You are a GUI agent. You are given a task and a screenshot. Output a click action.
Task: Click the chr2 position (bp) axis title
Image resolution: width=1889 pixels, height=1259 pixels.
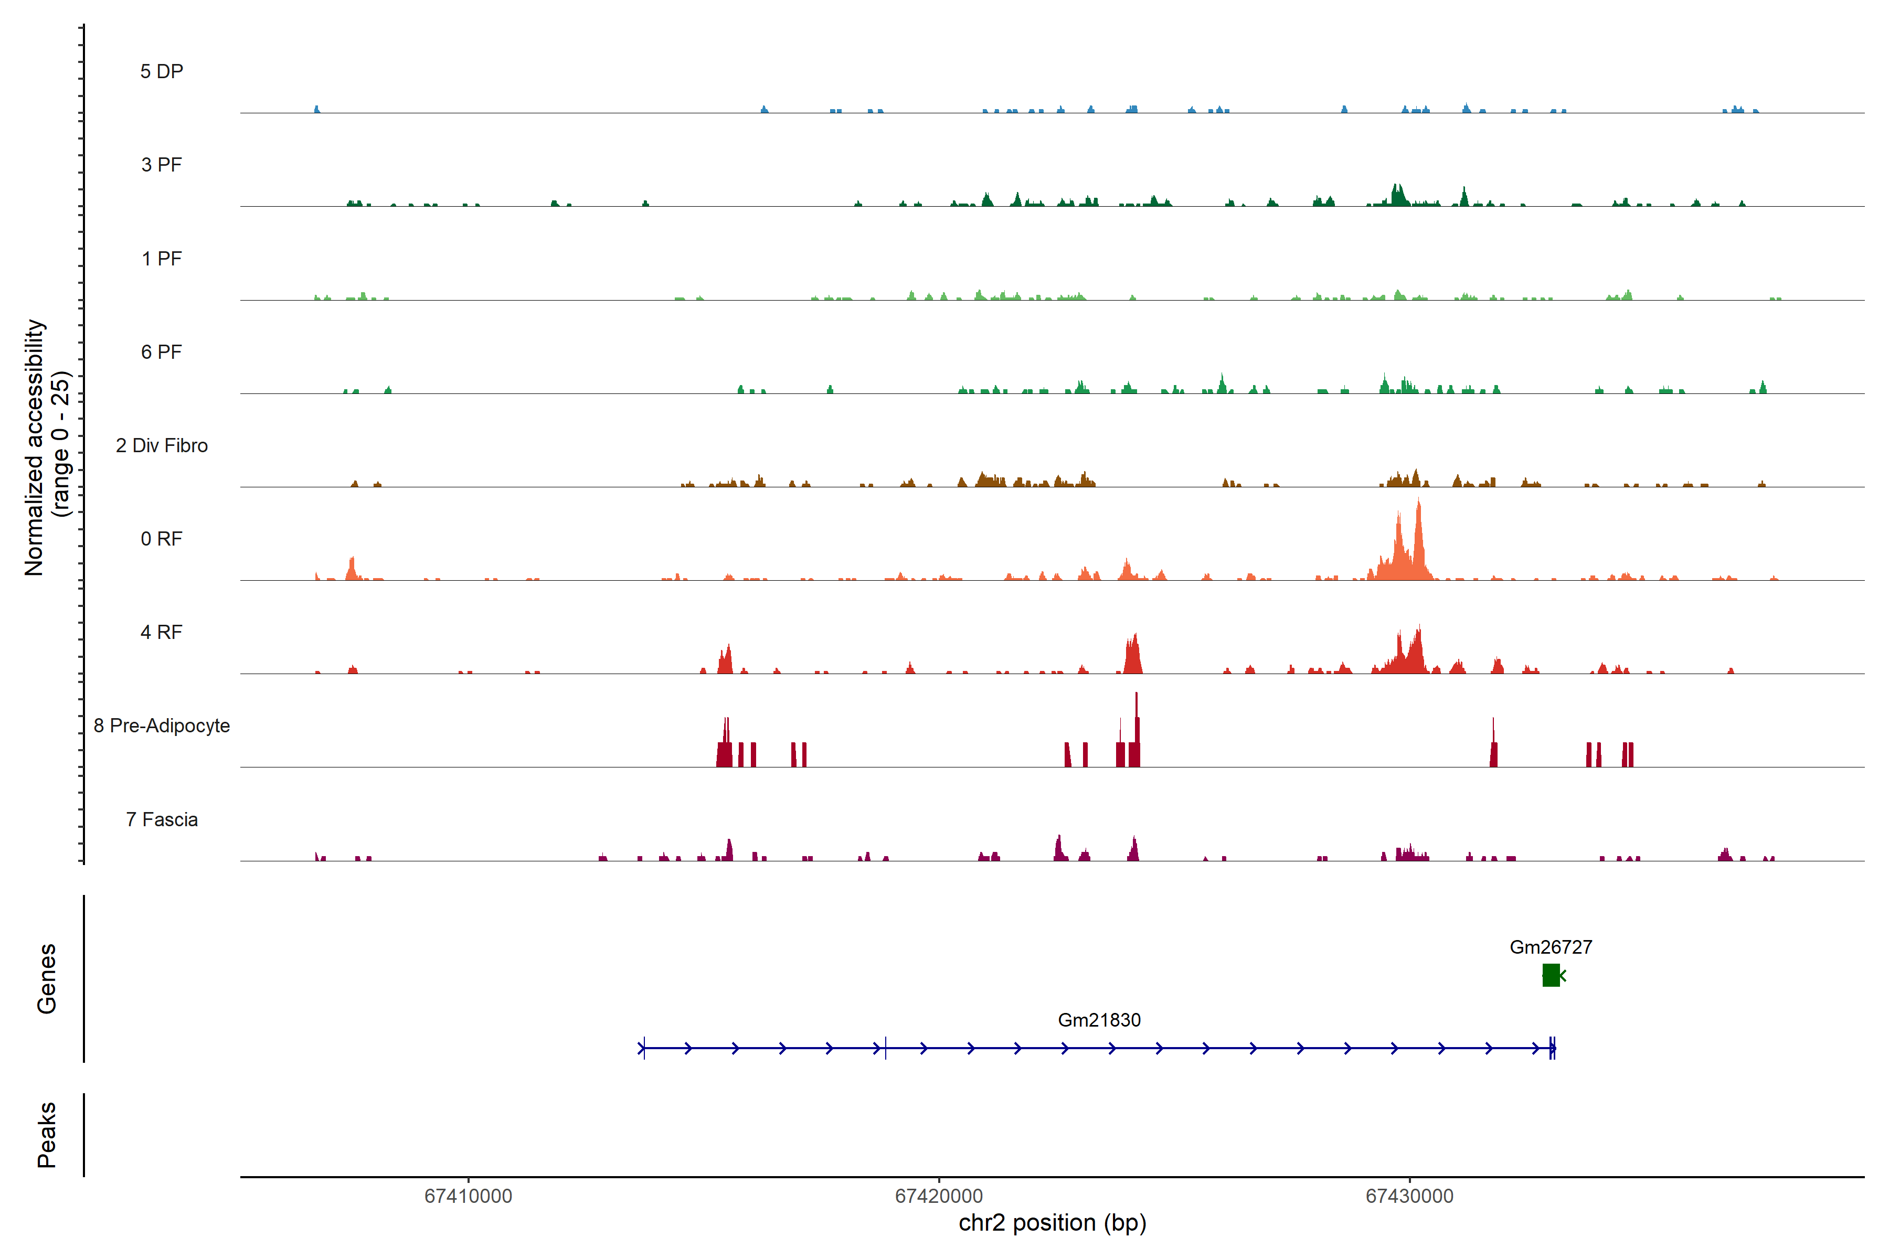[1052, 1223]
